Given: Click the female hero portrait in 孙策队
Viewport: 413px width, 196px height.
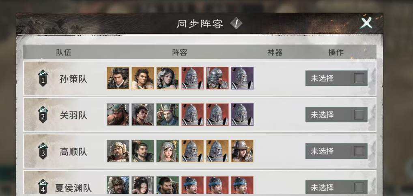Looking at the screenshot, I should click(168, 78).
